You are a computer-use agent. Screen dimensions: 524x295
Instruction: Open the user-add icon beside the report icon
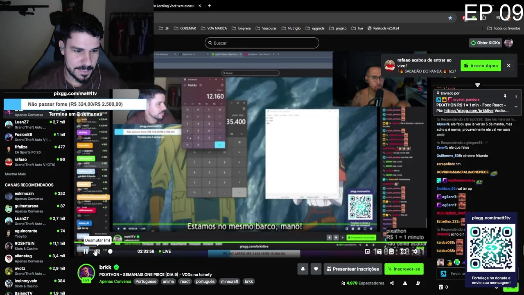(418, 283)
